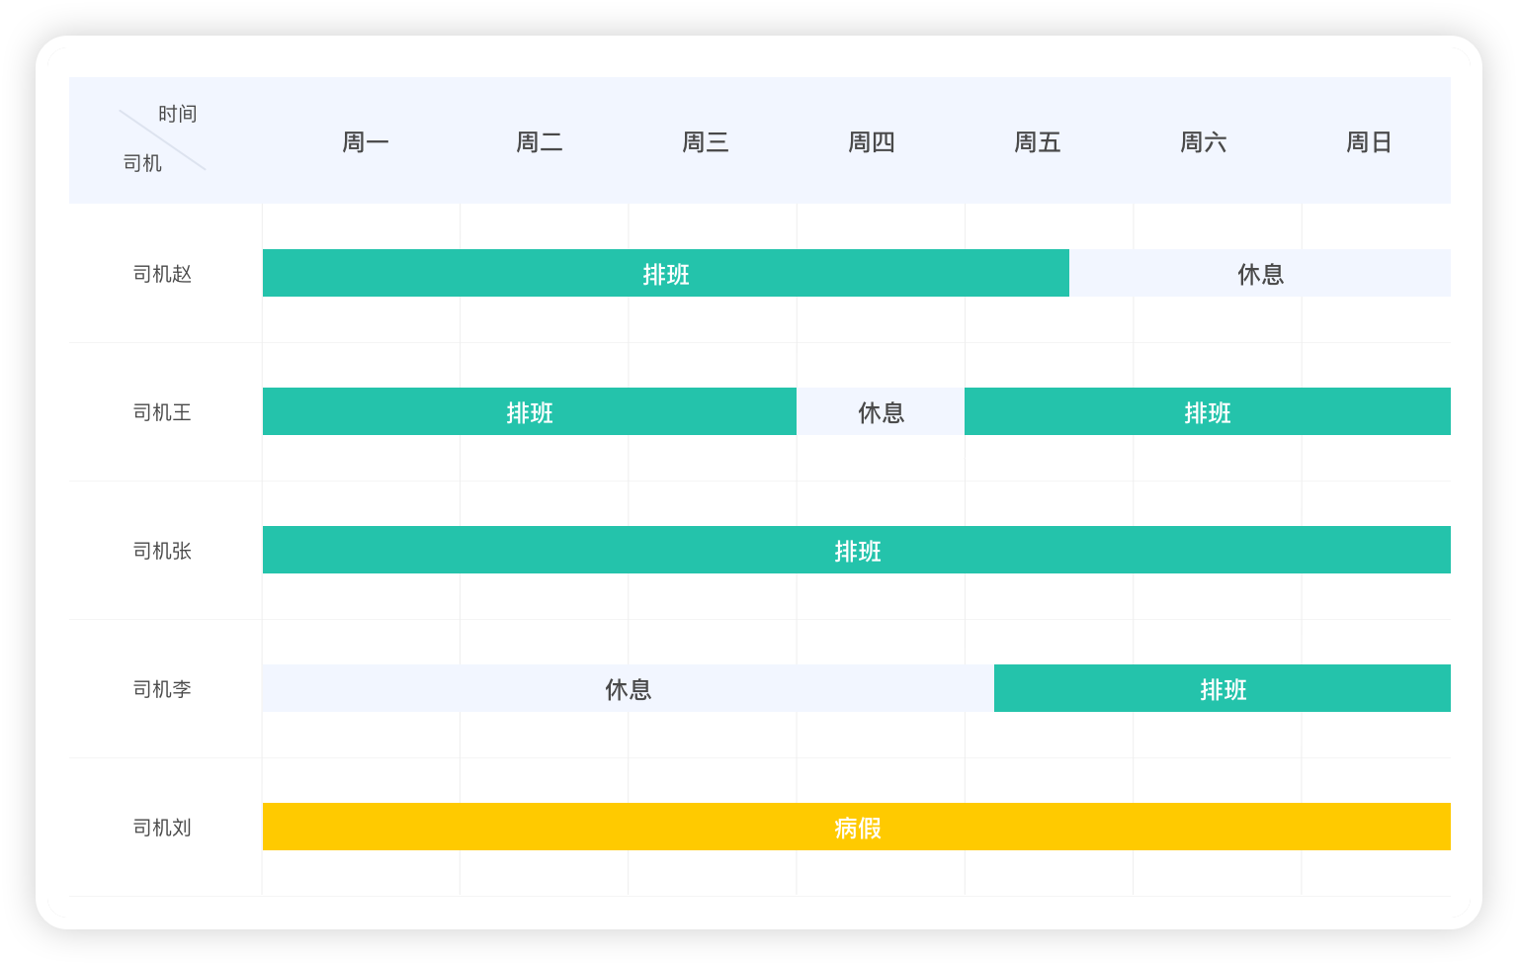Click the 司机赵 row label
The width and height of the screenshot is (1518, 965).
tap(162, 274)
